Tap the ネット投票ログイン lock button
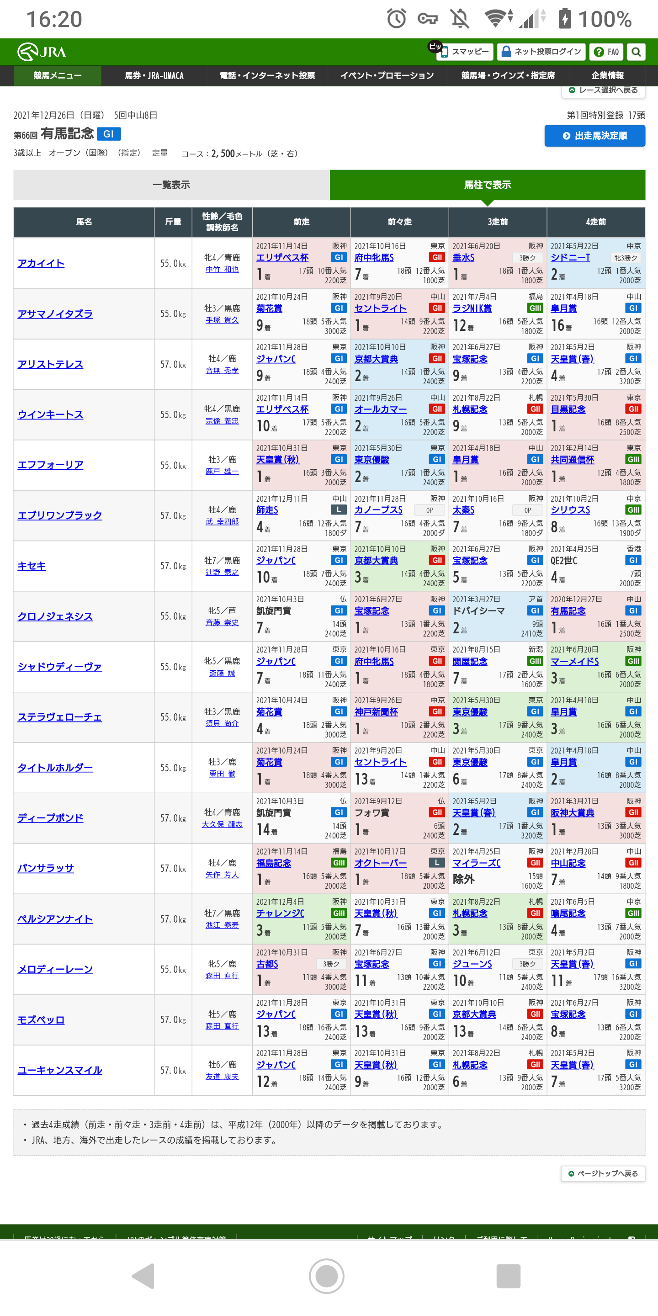Screen dimensions: 658x1316 point(541,52)
